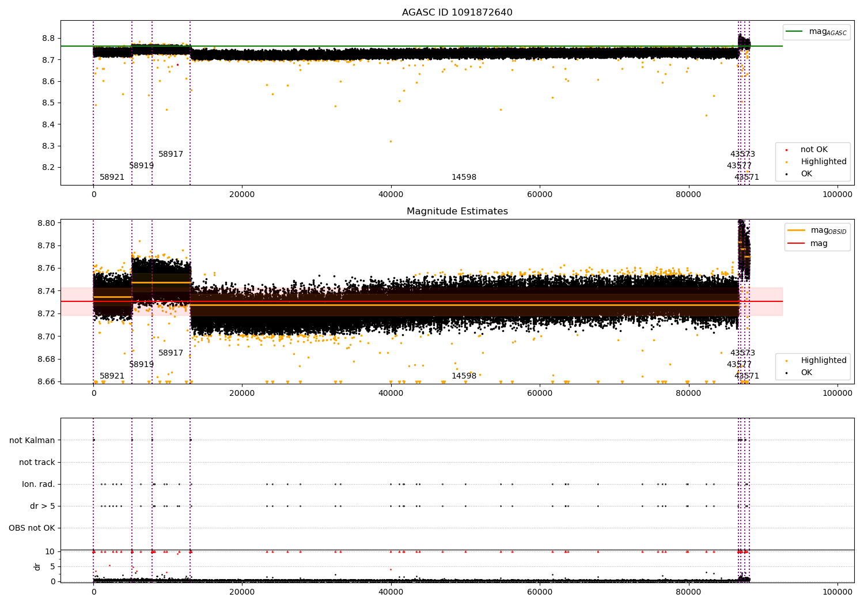Click y-tick '8.66' in Magnitude Estimates plot
Image resolution: width=864 pixels, height=605 pixels.
[x=46, y=382]
